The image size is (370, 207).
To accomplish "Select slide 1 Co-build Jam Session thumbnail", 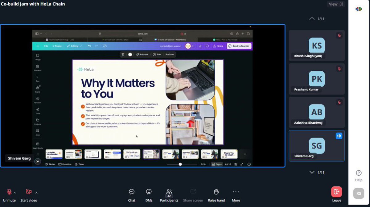I will (54, 154).
